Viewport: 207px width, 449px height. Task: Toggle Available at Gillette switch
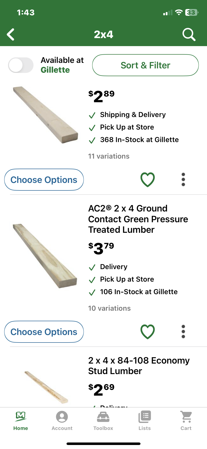[21, 65]
